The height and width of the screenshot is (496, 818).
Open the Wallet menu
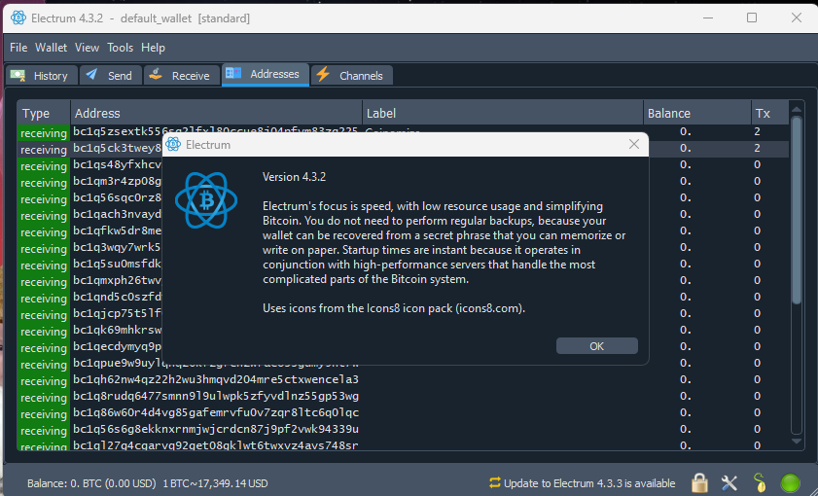click(52, 48)
